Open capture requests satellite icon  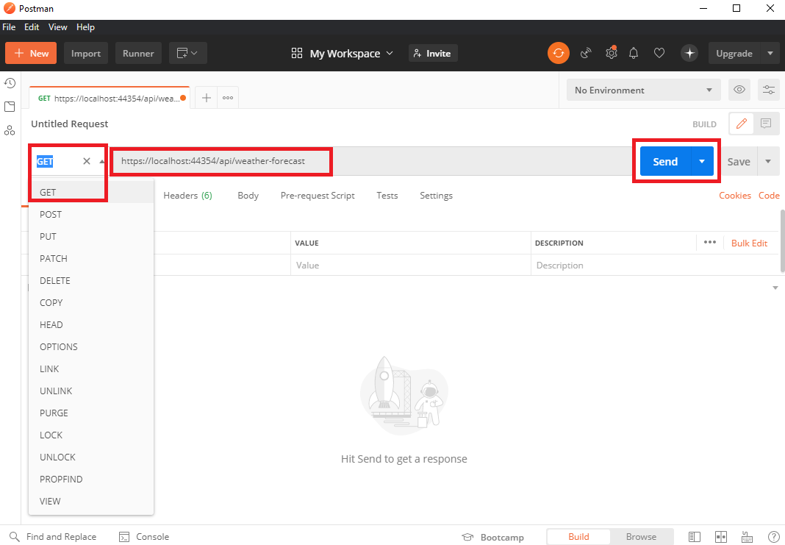point(586,53)
